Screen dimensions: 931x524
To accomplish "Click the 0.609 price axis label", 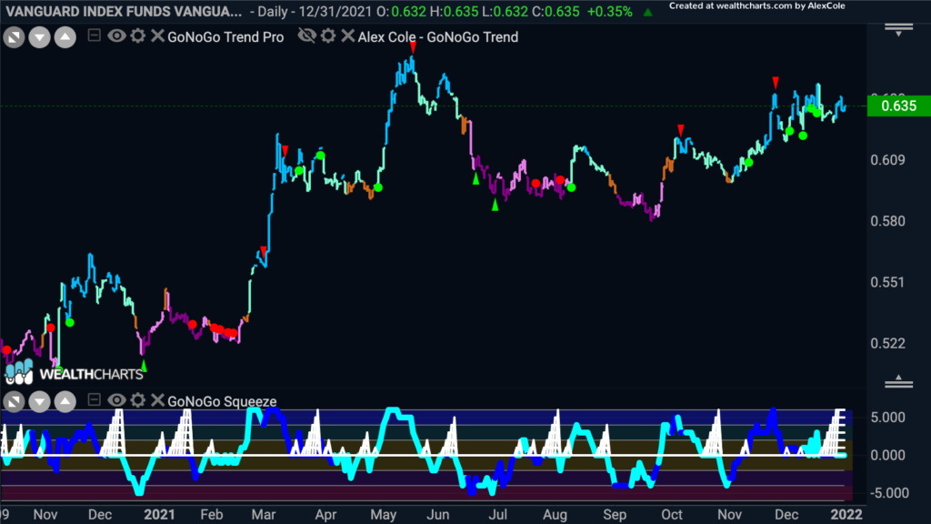I will (887, 160).
